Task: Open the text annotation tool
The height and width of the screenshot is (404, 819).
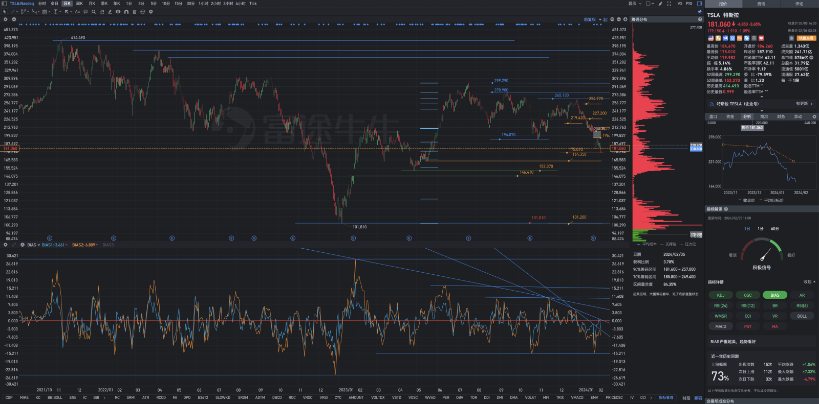Action: click(x=77, y=12)
